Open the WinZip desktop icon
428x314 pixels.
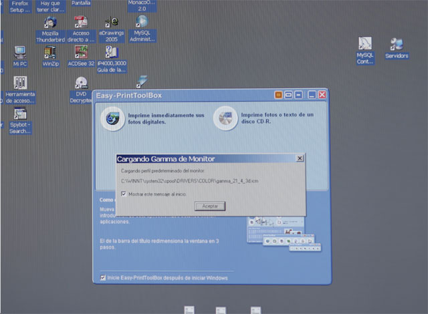point(50,53)
